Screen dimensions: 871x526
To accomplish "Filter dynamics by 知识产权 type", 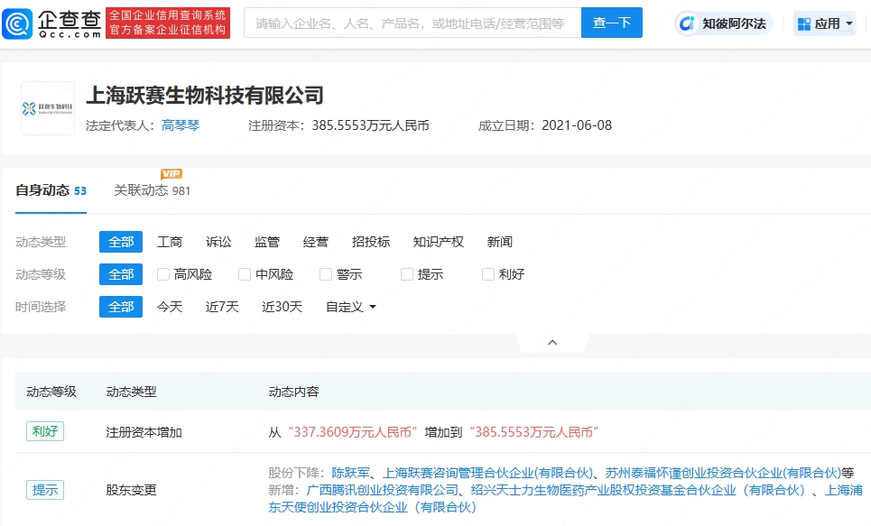I will pyautogui.click(x=438, y=242).
